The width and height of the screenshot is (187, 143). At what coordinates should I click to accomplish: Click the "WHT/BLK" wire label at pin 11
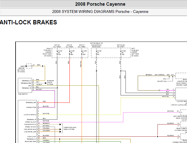[x=46, y=126]
